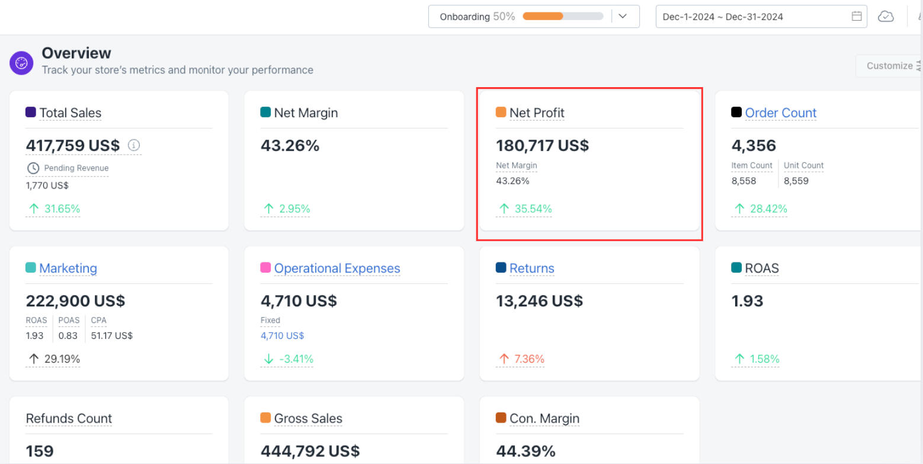923x464 pixels.
Task: Click the info icon beside Total Sales
Action: tap(134, 145)
